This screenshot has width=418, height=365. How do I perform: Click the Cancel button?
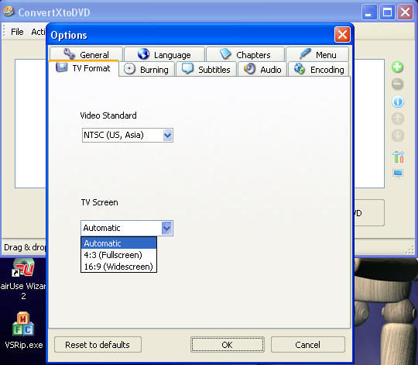click(x=308, y=344)
